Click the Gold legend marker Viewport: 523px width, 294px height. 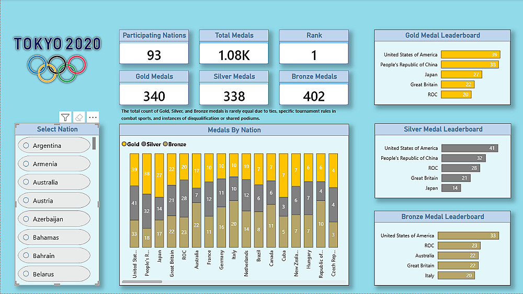pyautogui.click(x=124, y=144)
